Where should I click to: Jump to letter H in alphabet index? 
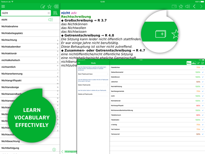coord(58,65)
